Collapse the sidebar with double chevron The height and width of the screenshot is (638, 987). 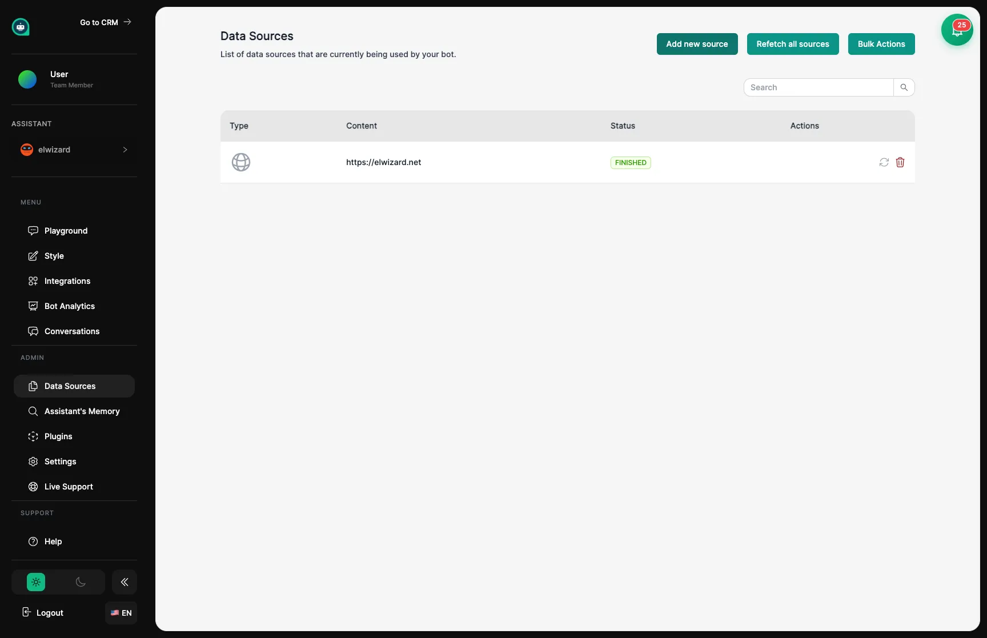click(125, 582)
